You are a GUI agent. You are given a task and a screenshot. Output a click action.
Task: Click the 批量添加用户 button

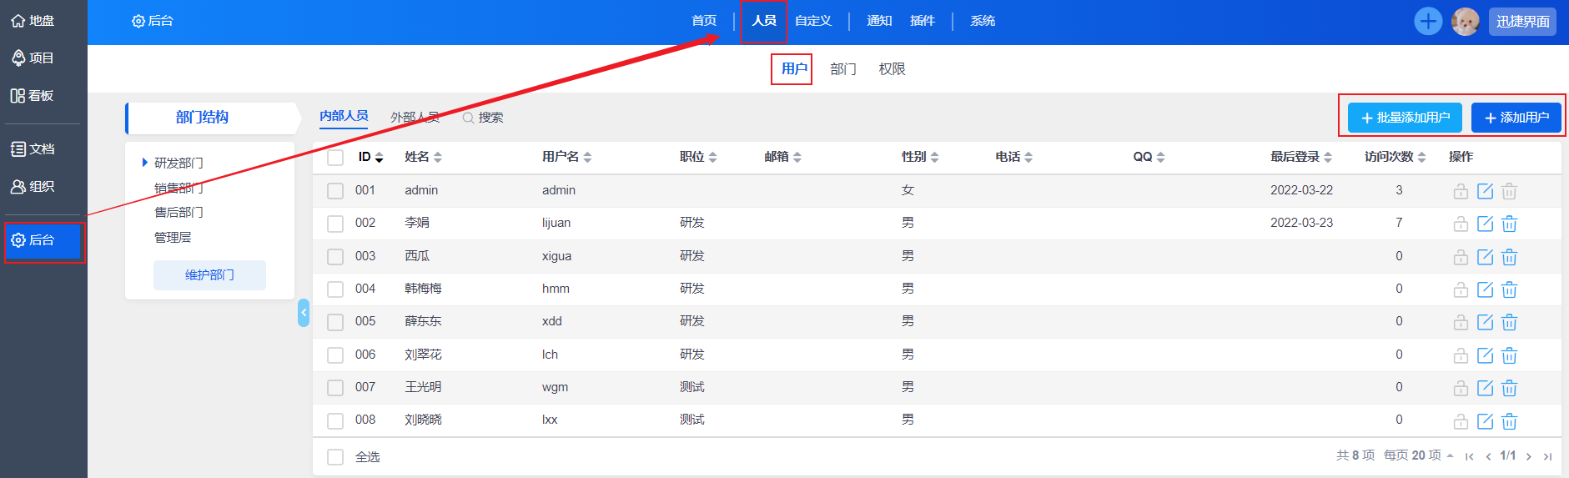tap(1405, 118)
